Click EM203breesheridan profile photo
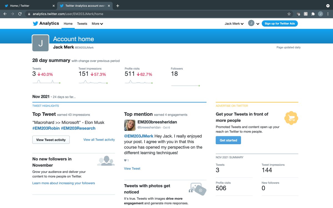 130,125
